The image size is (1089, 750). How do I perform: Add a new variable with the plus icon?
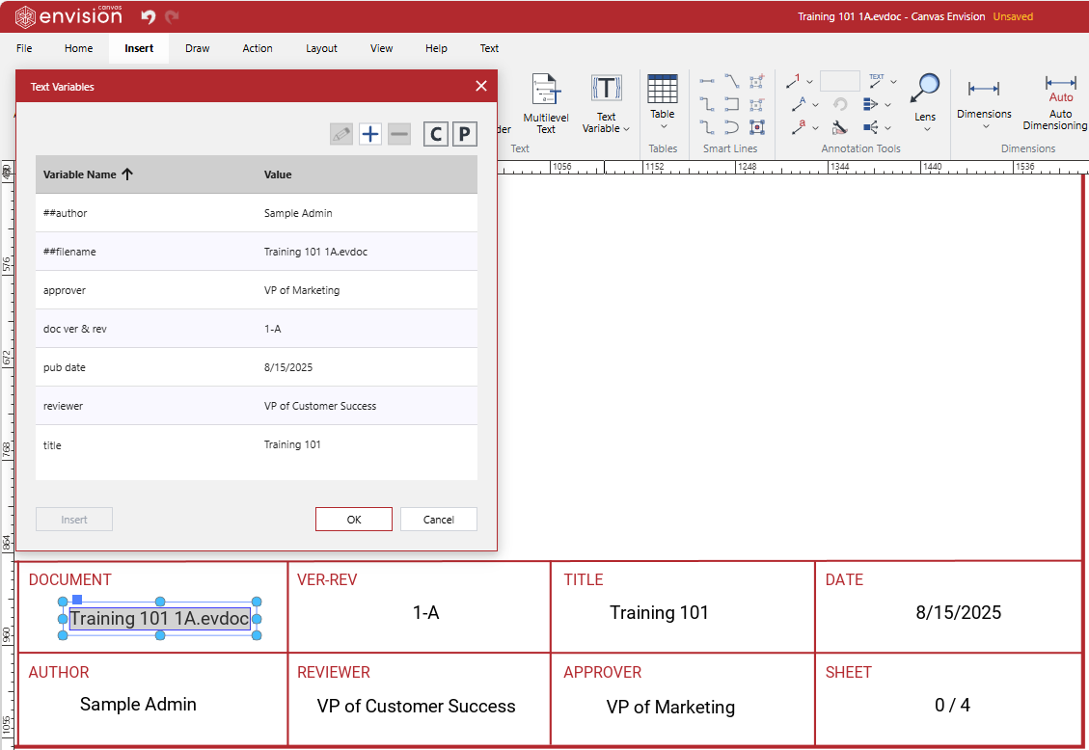[x=370, y=134]
